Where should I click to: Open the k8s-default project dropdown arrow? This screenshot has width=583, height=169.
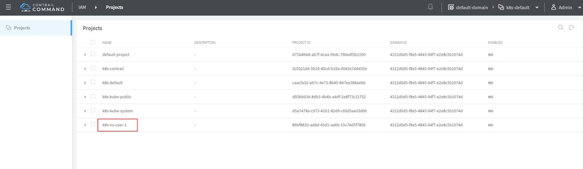coord(537,7)
